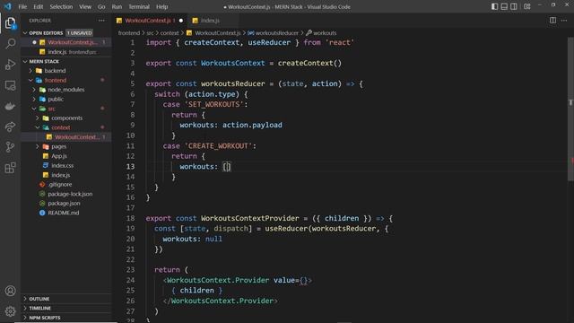Click the 1 UNSAVED badge
574x323 pixels.
pyautogui.click(x=80, y=33)
